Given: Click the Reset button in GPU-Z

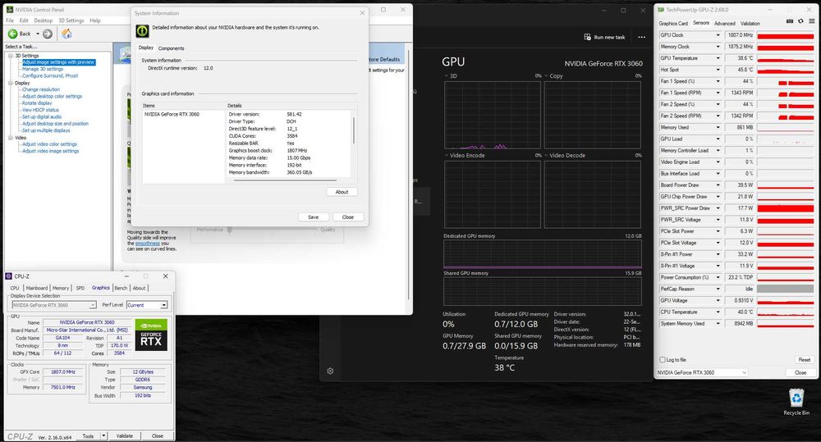Looking at the screenshot, I should tap(805, 360).
